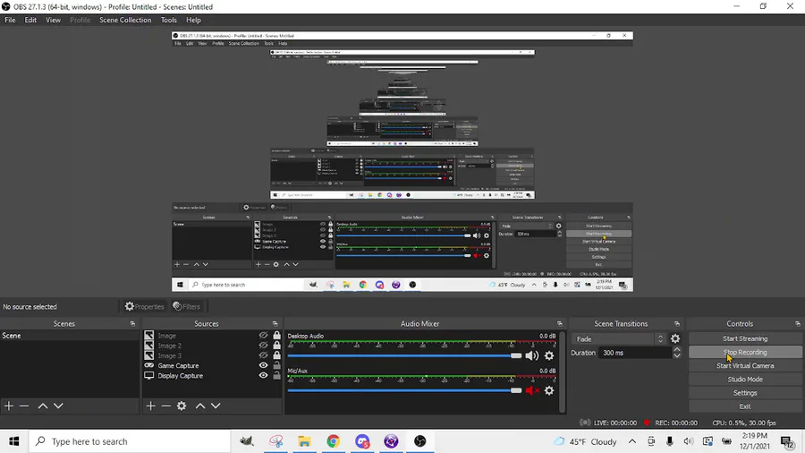Add a new source with plus icon

tap(150, 406)
